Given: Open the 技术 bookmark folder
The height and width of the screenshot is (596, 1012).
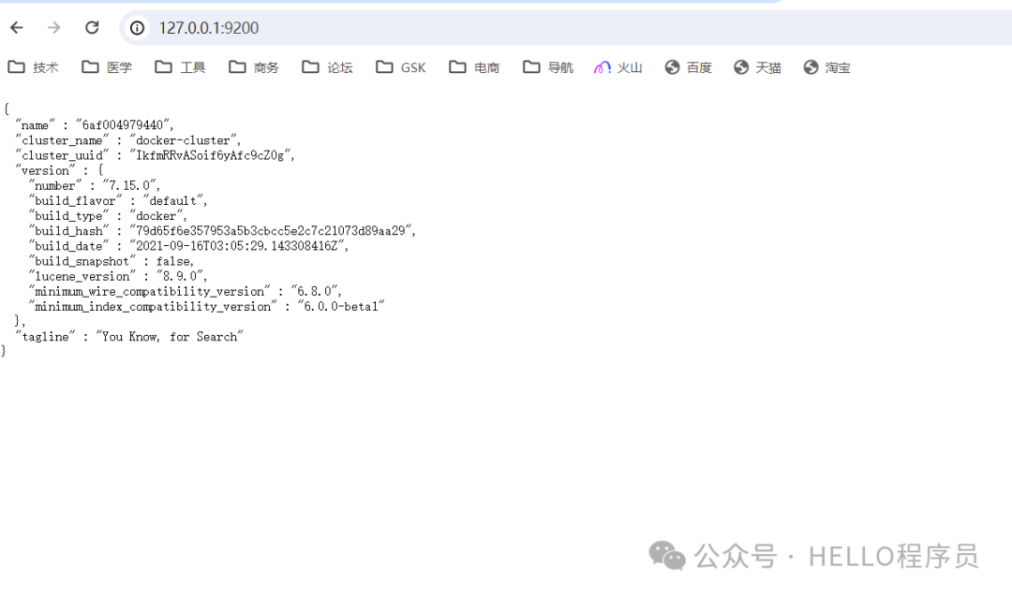Looking at the screenshot, I should [x=33, y=67].
